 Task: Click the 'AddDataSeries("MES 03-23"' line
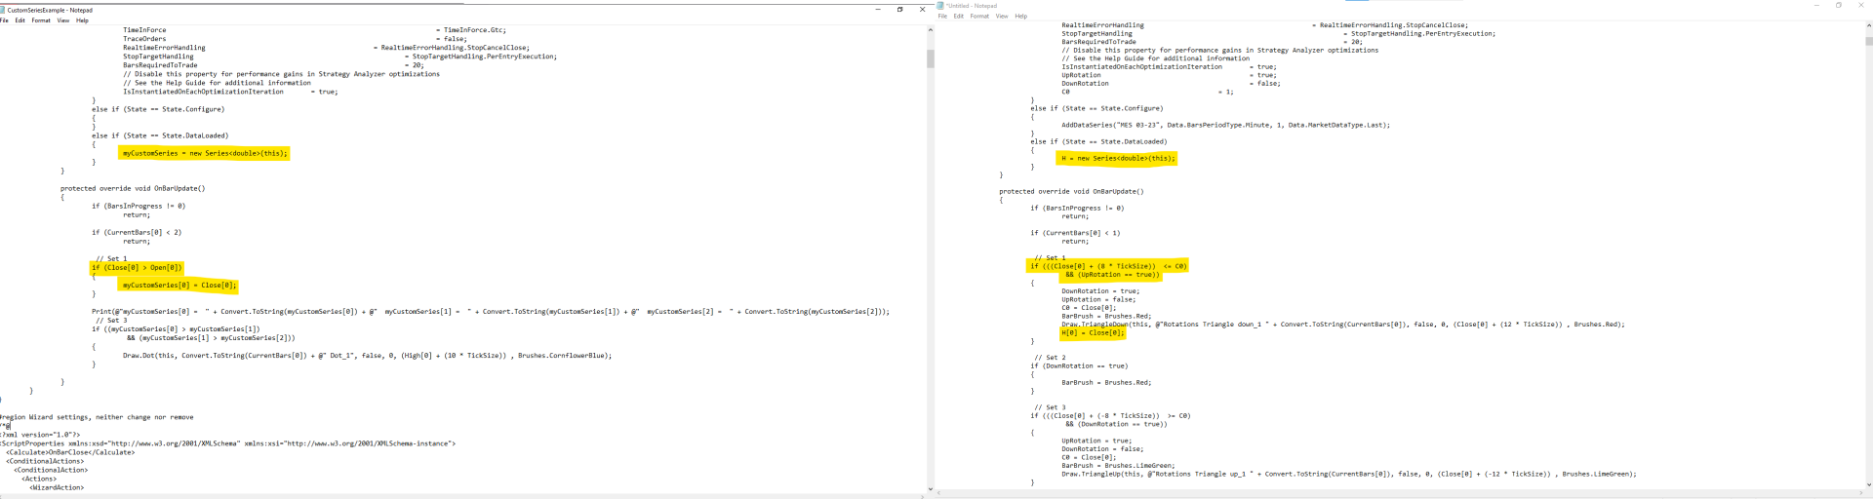pyautogui.click(x=1225, y=125)
